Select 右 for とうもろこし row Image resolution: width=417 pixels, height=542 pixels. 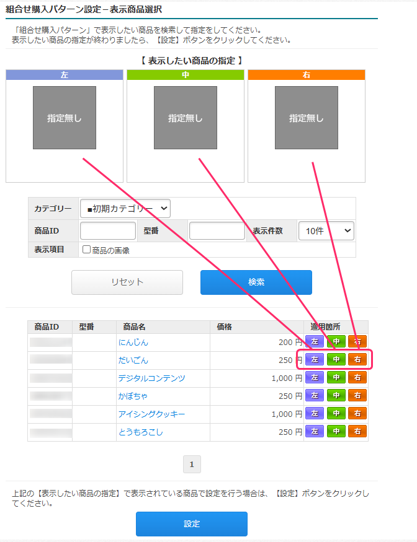[x=357, y=431]
